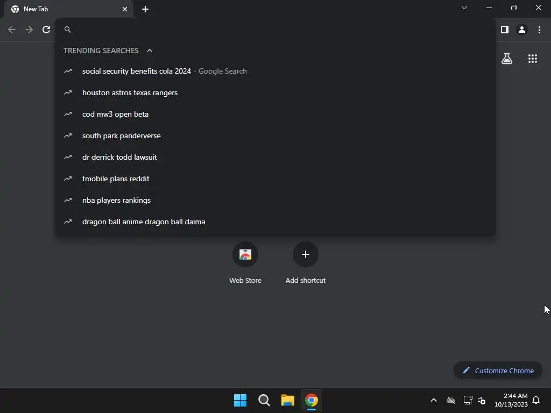Open the network tray icon
Screen dimensions: 551x413
tap(468, 400)
